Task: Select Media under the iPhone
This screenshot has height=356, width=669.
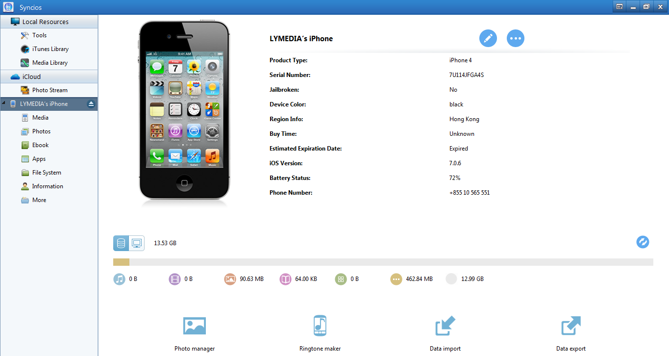Action: pos(40,118)
